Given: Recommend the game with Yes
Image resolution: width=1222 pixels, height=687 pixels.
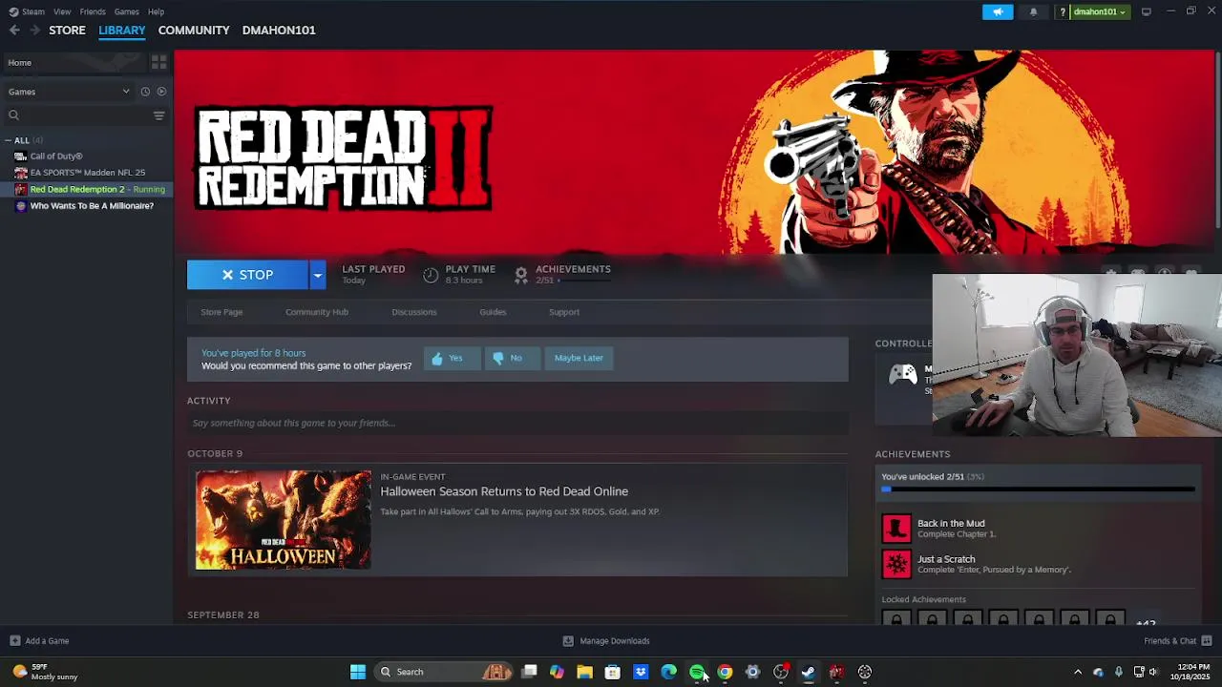Looking at the screenshot, I should tap(452, 358).
